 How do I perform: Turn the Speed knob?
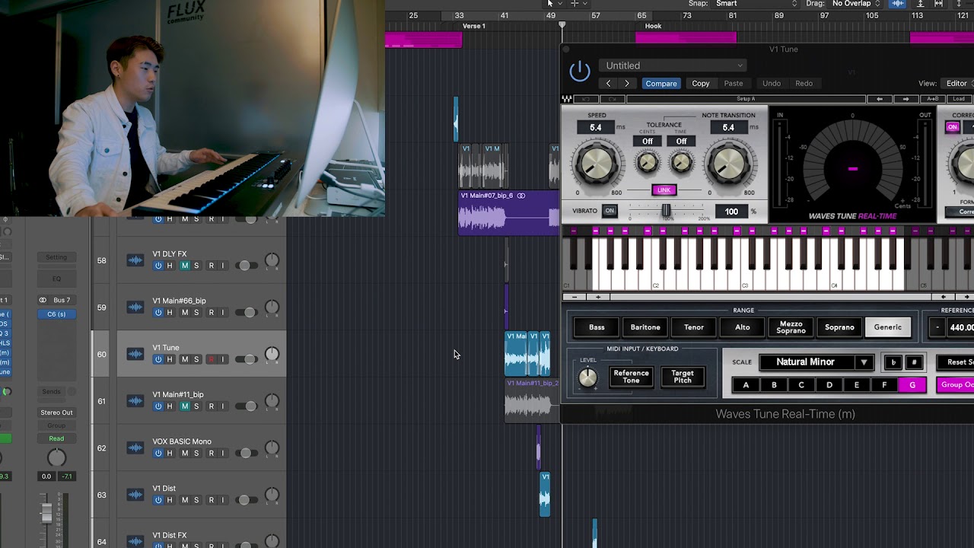597,163
